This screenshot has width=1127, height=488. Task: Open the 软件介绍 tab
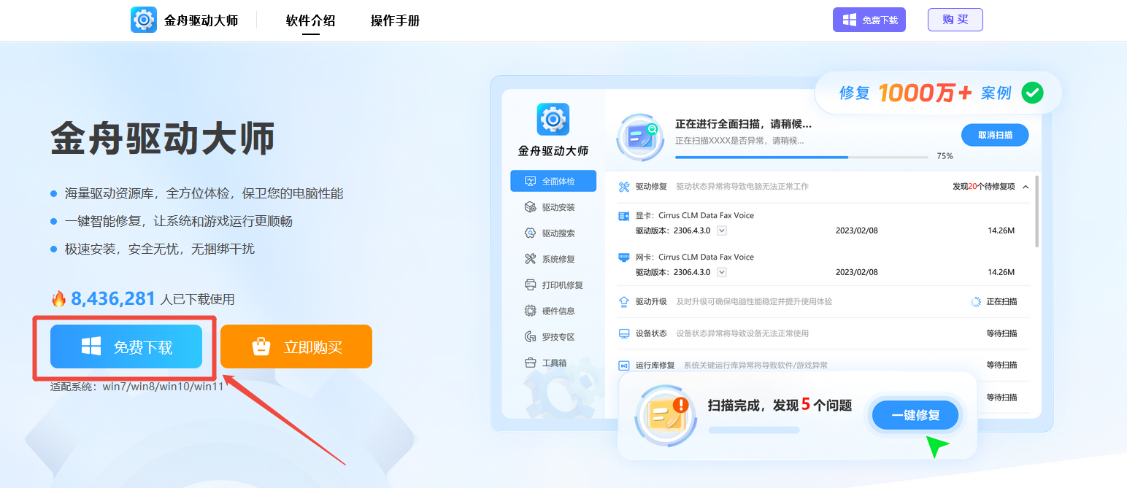[311, 20]
